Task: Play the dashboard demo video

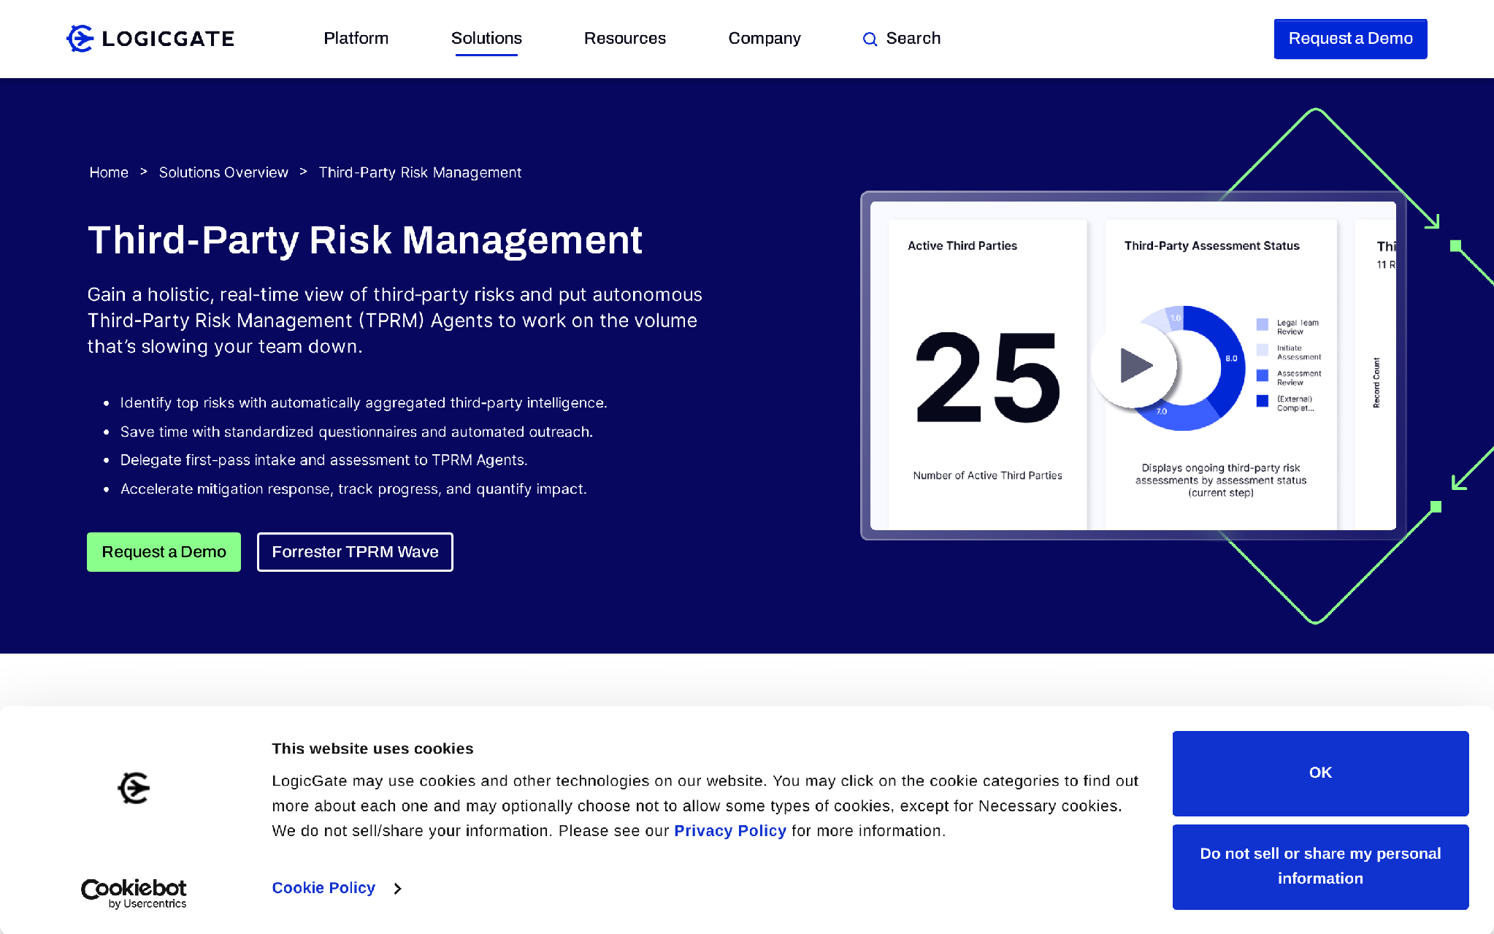Action: coord(1134,365)
